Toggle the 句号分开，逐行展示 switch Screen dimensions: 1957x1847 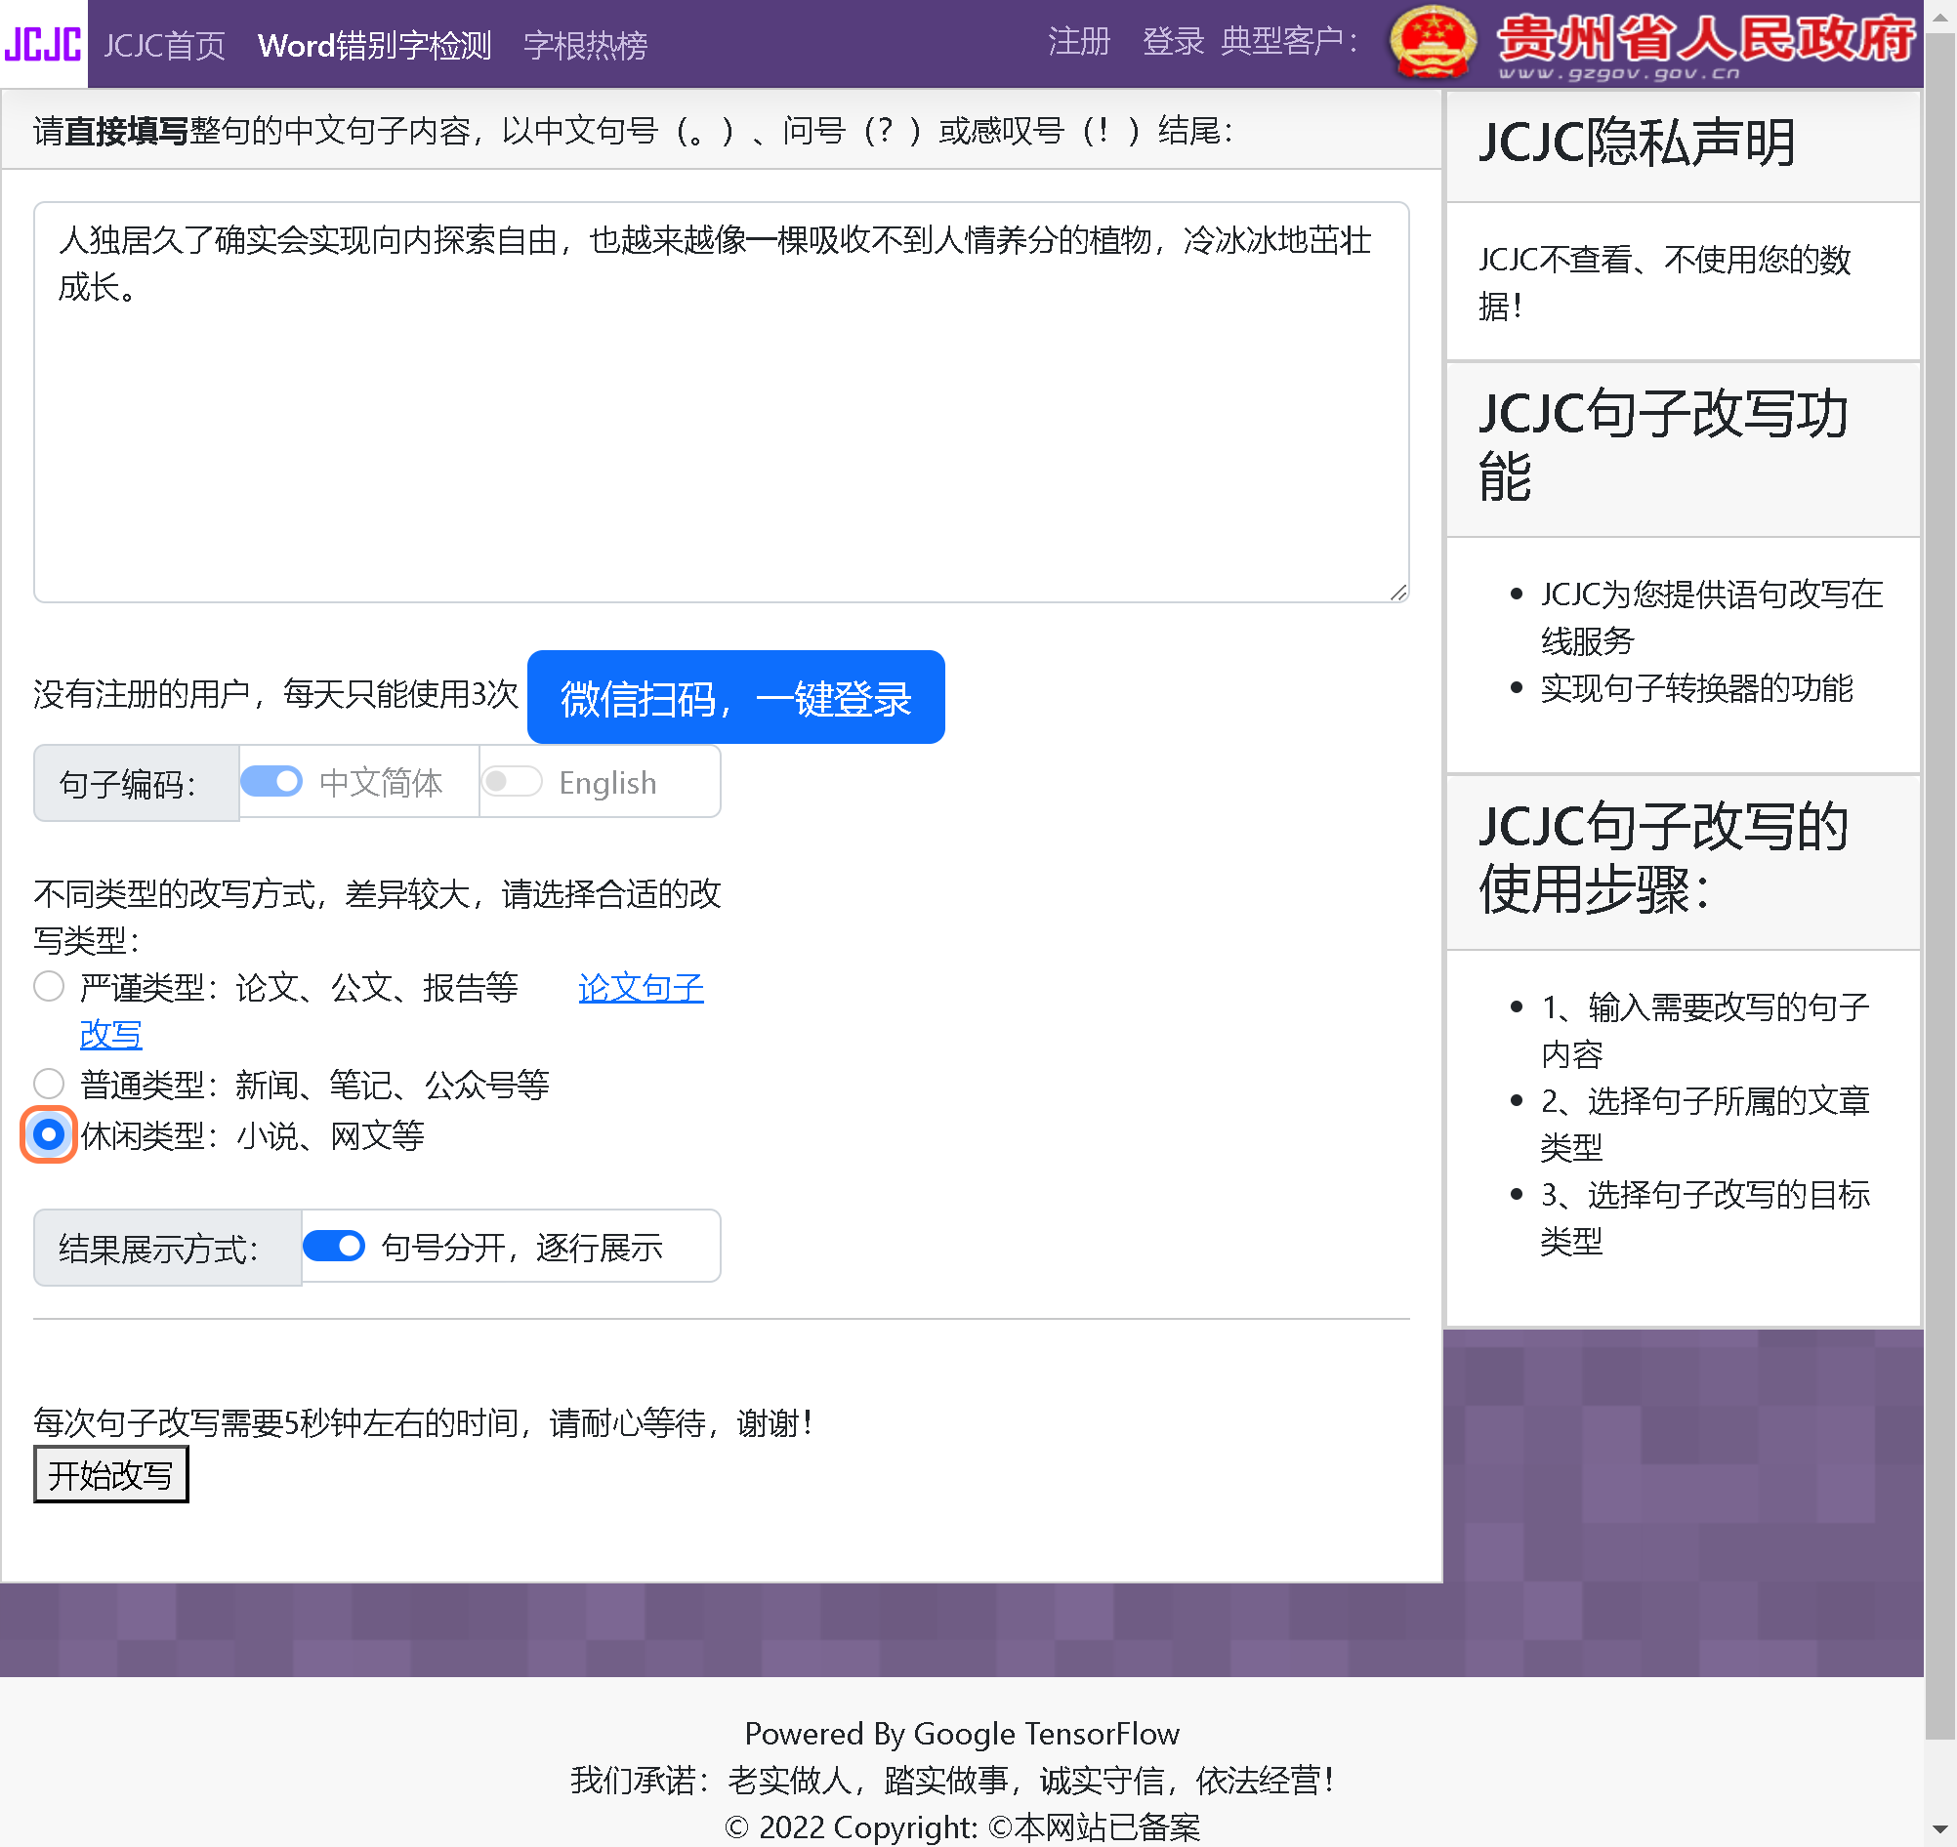(x=334, y=1246)
